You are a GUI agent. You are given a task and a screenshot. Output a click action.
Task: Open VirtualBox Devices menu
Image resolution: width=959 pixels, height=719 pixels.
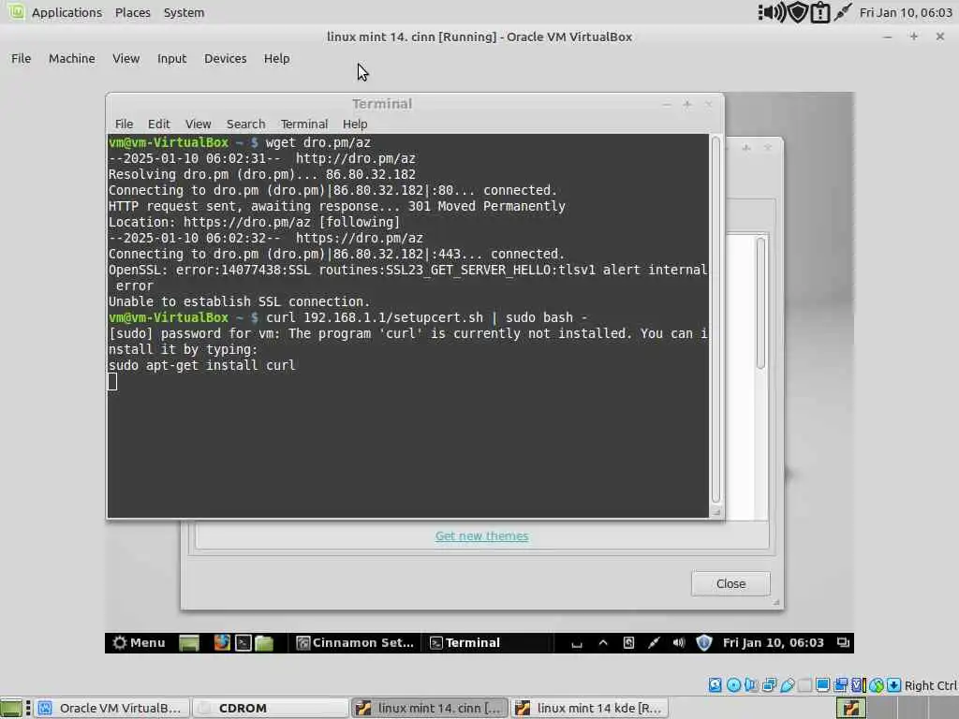225,59
